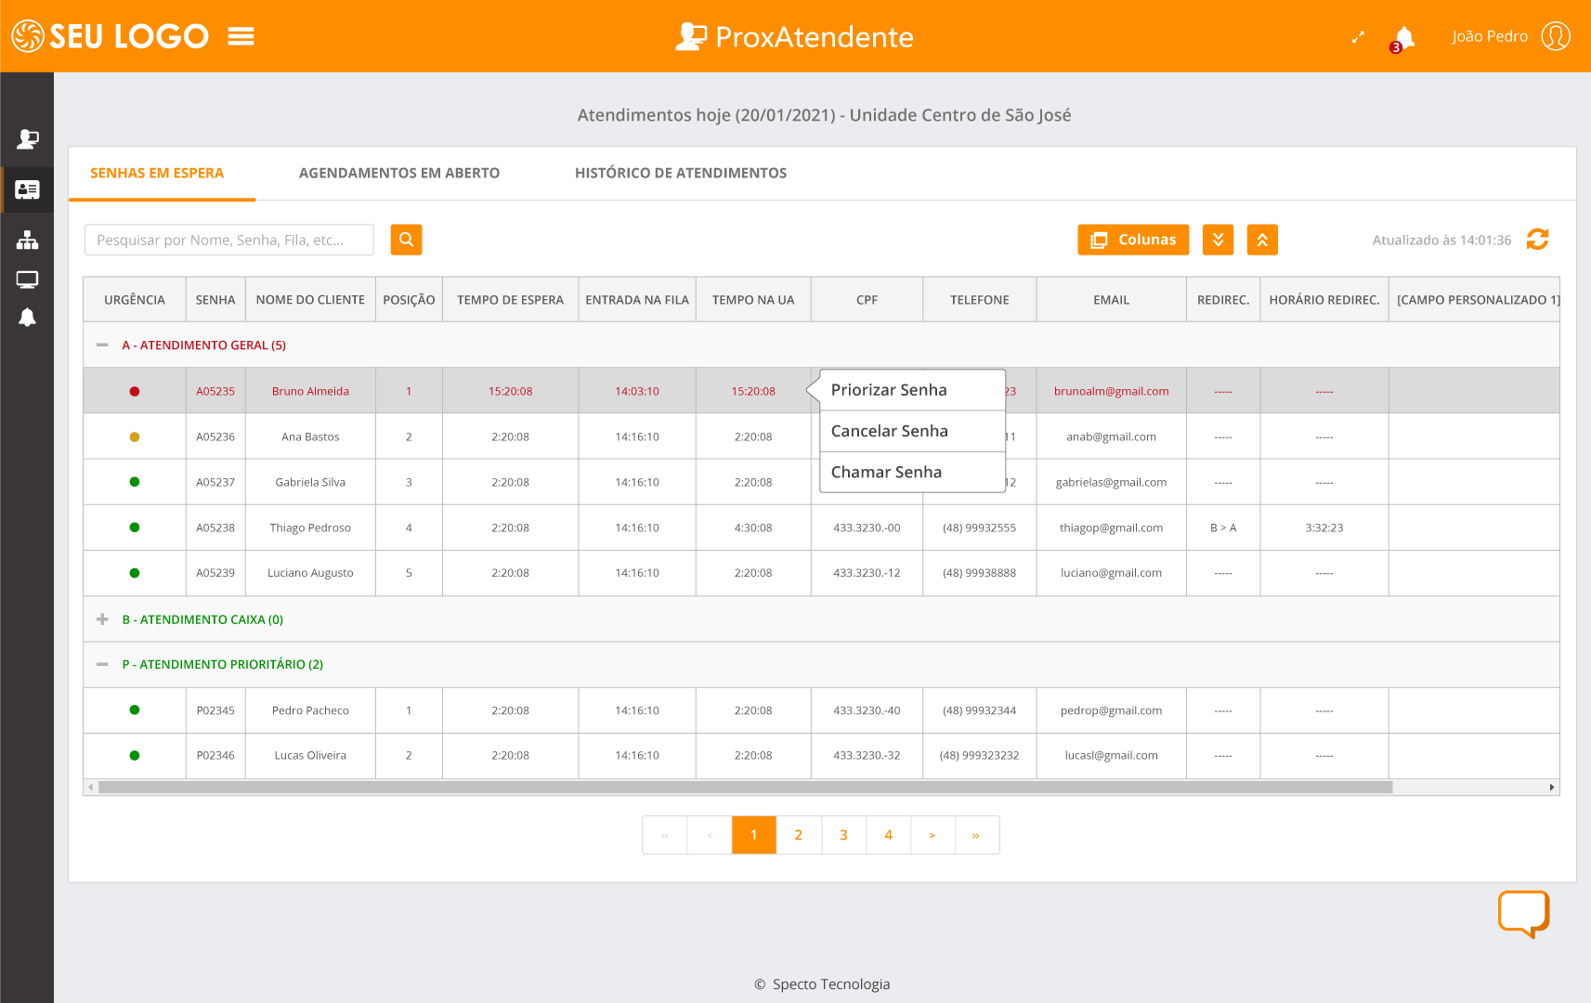Go to page 2 in pagination

coord(799,835)
